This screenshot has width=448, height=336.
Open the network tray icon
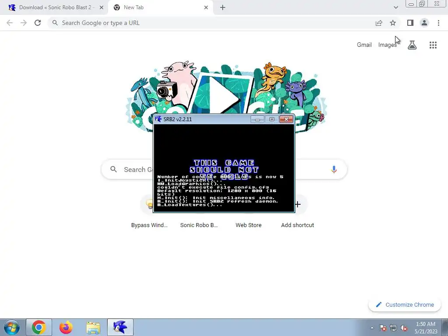(393, 328)
